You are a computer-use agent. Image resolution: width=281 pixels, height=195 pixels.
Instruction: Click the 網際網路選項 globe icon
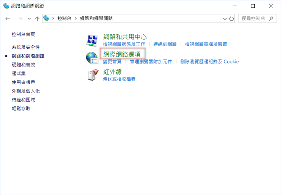pos(92,58)
